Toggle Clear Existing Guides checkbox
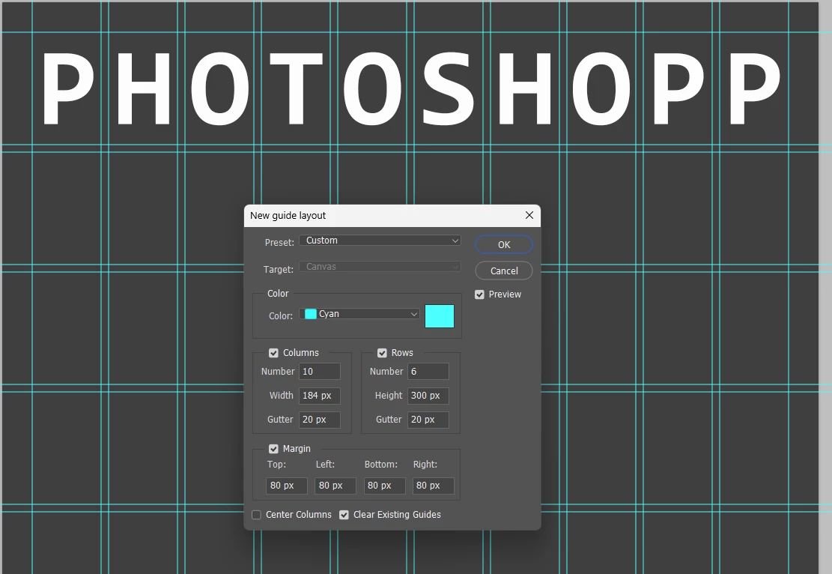The width and height of the screenshot is (832, 574). [344, 515]
